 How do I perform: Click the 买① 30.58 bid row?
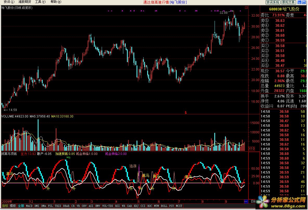[284, 46]
